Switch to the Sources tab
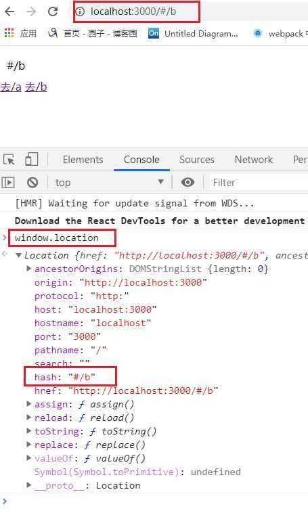Viewport: 308px width, 515px height. click(197, 160)
